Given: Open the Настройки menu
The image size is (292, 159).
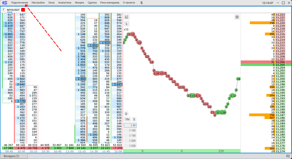Looking at the screenshot, I should pyautogui.click(x=38, y=3).
